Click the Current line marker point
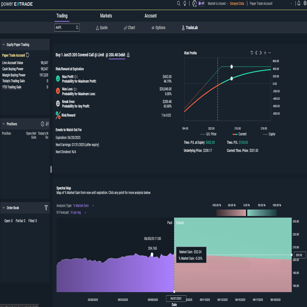 [232, 78]
